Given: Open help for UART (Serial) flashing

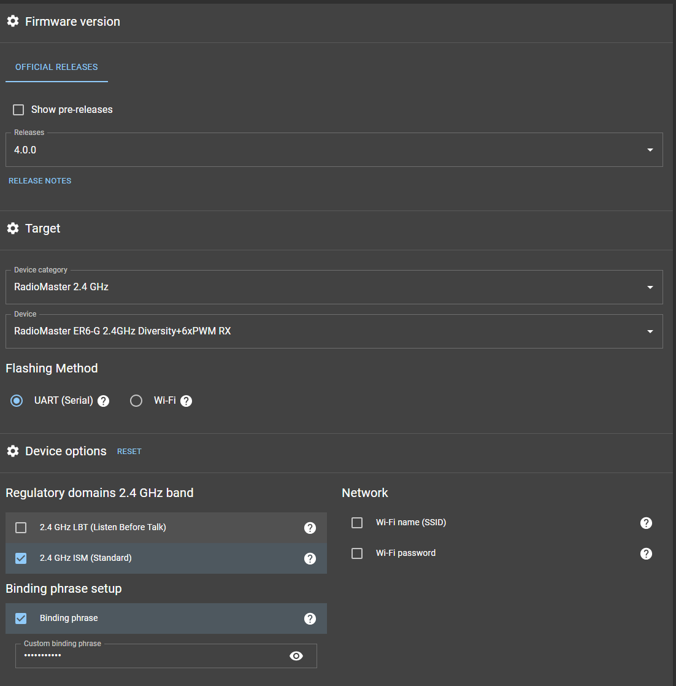Looking at the screenshot, I should click(103, 401).
